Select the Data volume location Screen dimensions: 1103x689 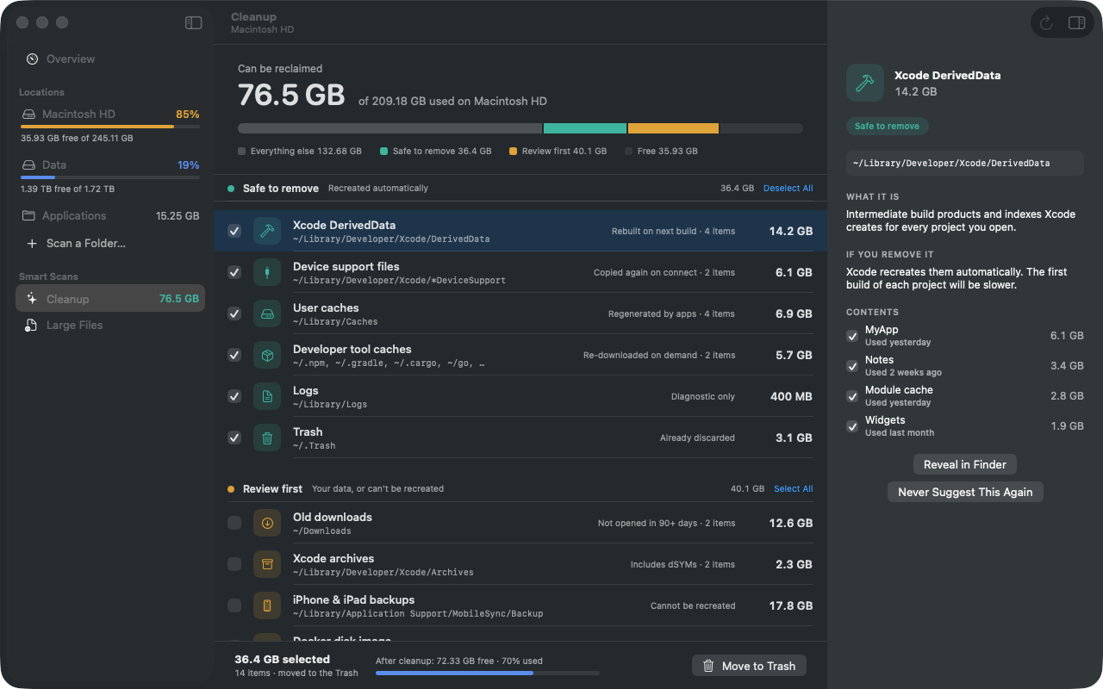pyautogui.click(x=110, y=176)
